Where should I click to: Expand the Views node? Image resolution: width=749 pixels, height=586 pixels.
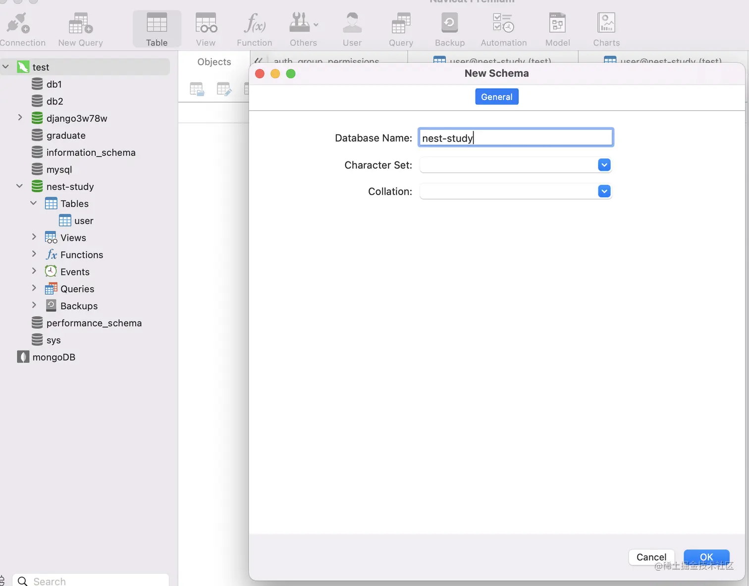[34, 237]
